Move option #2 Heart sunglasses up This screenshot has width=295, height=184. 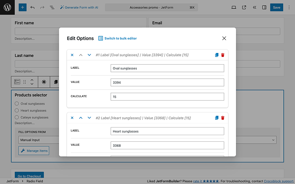(x=81, y=118)
